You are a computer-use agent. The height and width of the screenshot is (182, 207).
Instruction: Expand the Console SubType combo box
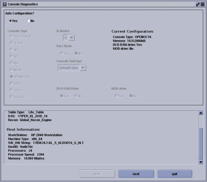pos(83,68)
